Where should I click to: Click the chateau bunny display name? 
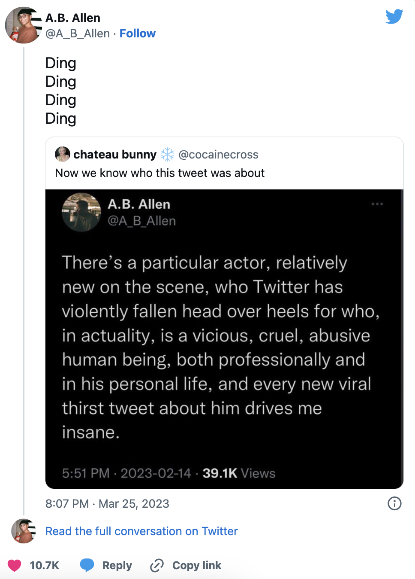[x=115, y=155]
